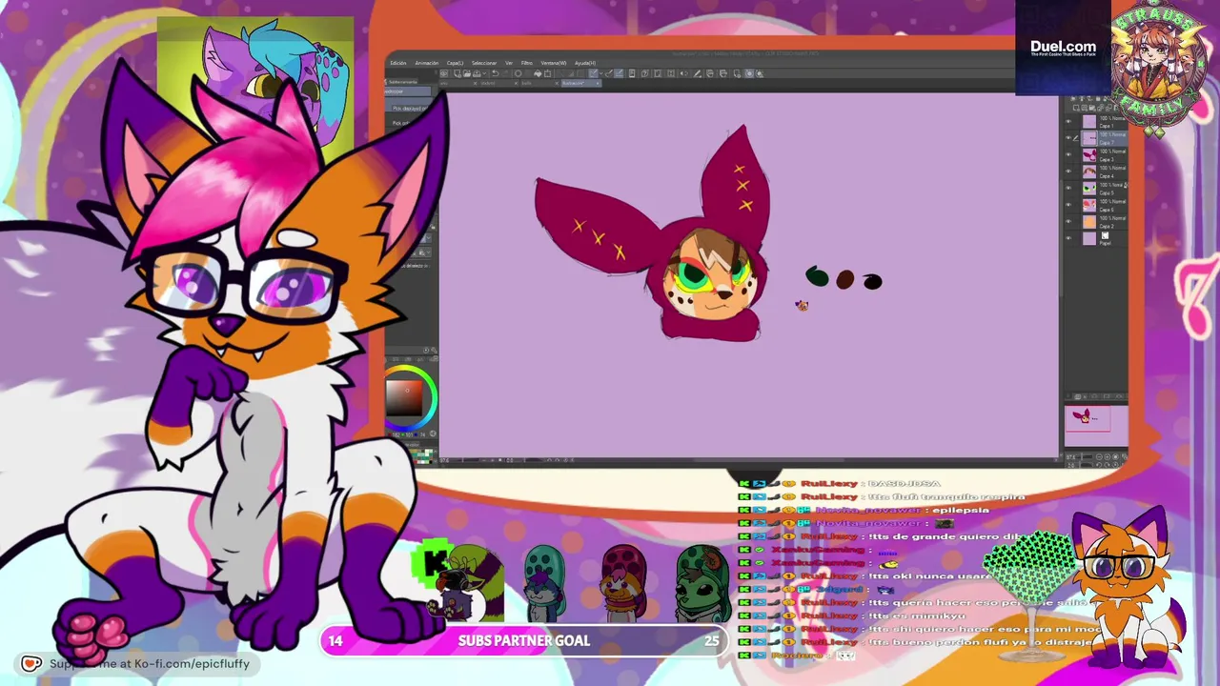Toggle visibility of layer Capa 6
Image resolution: width=1220 pixels, height=686 pixels.
coord(1068,205)
